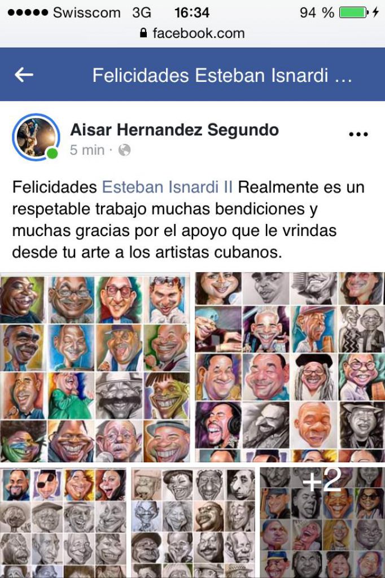Open the bottom-middle grayscale caricature collage
385x578 pixels.
193,523
